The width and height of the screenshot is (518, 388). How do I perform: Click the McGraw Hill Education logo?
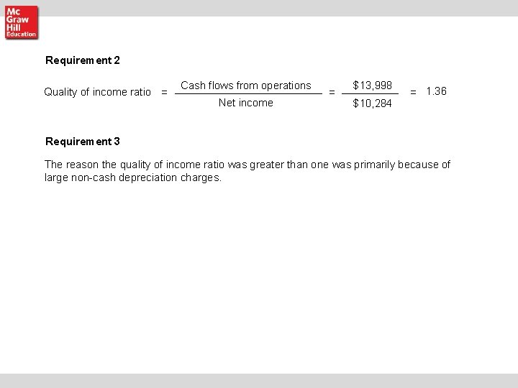pos(22,22)
